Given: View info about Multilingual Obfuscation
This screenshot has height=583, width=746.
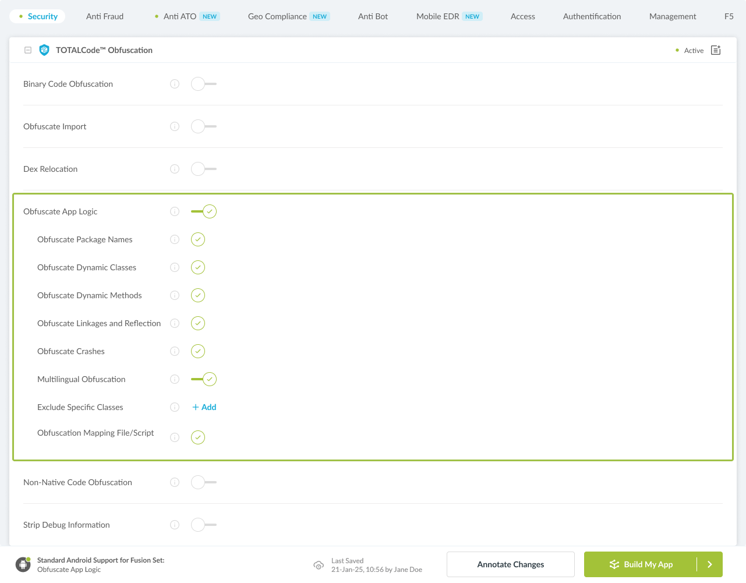Looking at the screenshot, I should tap(175, 379).
